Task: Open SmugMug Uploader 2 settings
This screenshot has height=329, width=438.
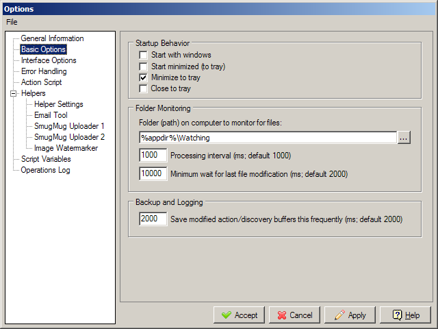Action: tap(70, 137)
